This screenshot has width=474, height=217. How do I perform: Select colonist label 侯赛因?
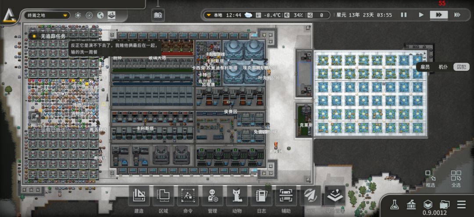click(230, 112)
